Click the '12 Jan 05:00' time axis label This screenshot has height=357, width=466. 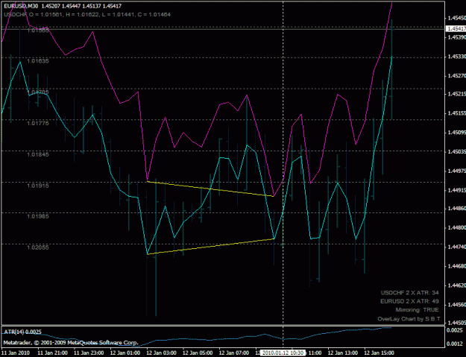tap(198, 353)
